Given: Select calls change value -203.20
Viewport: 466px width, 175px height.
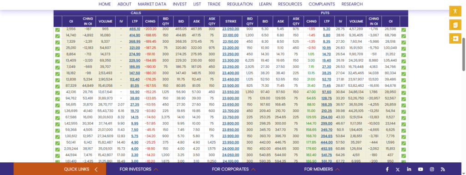Looking at the screenshot, I should 150,29.
